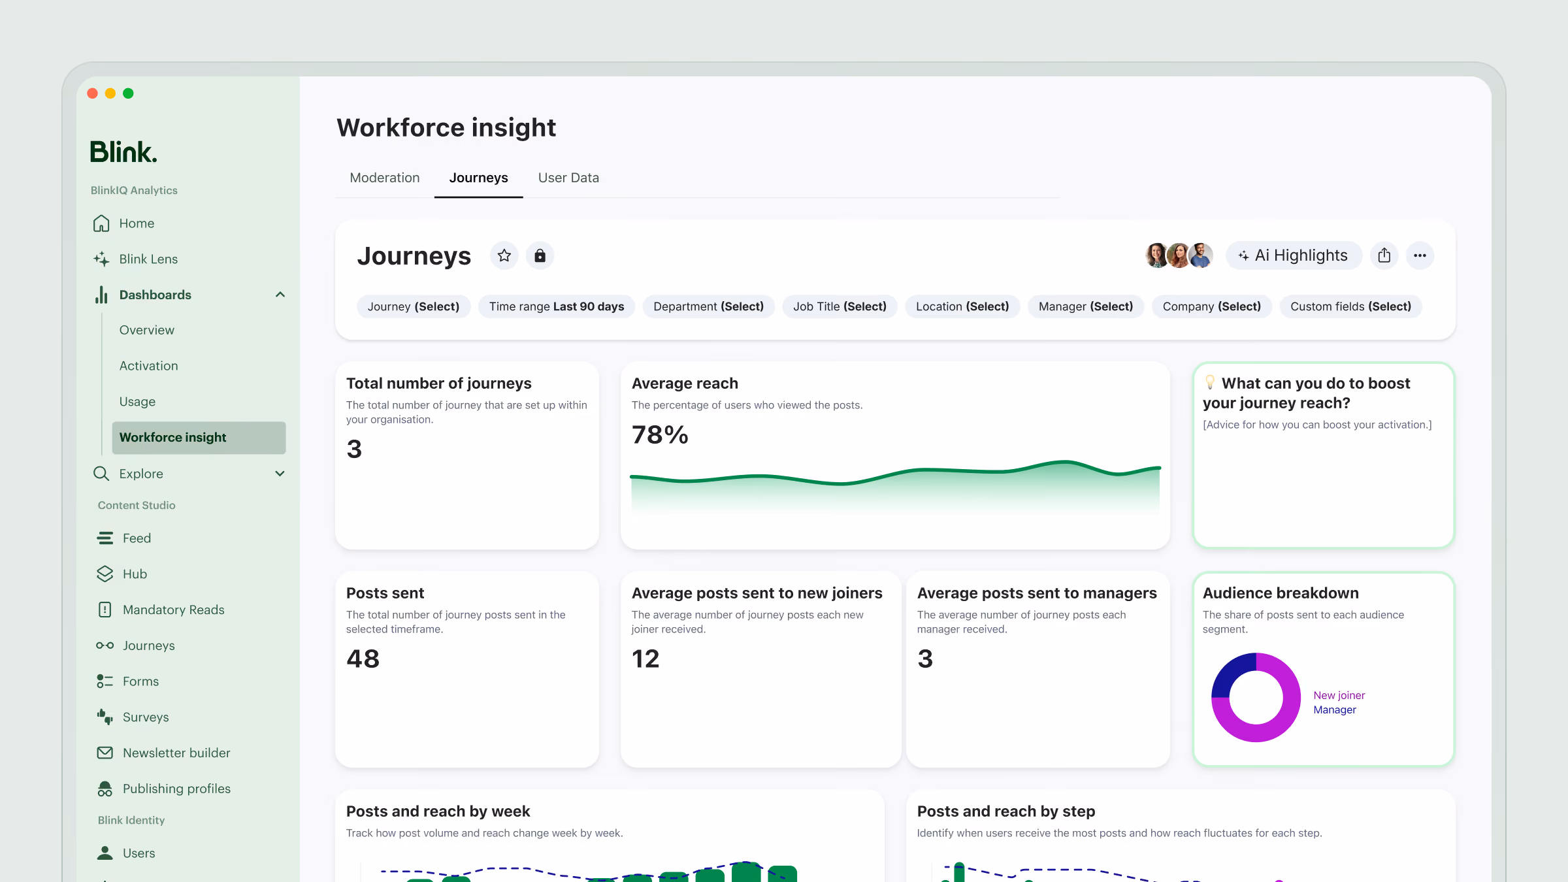Open Mandatory Reads icon
The height and width of the screenshot is (882, 1568).
click(105, 610)
